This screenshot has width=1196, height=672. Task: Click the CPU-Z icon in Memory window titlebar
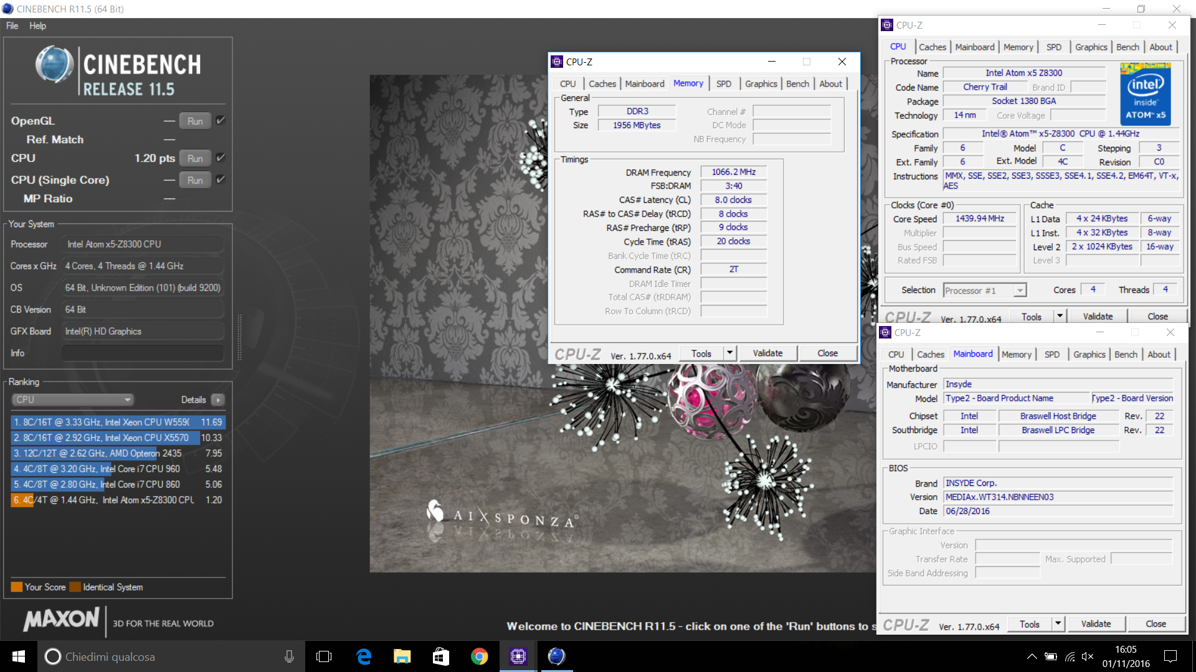pos(557,62)
